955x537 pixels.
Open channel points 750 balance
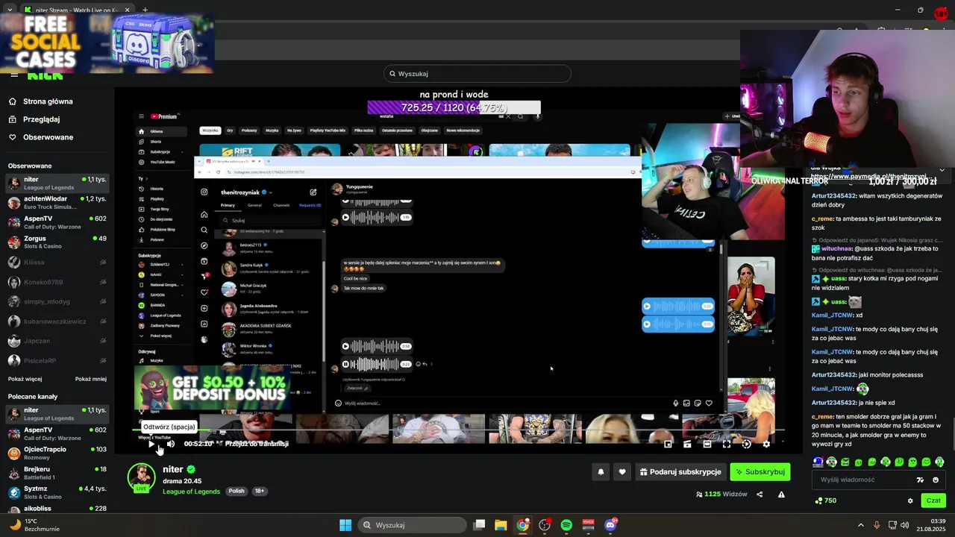(x=825, y=500)
